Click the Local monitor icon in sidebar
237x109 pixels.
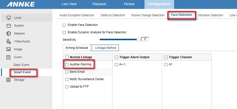pyautogui.click(x=9, y=18)
